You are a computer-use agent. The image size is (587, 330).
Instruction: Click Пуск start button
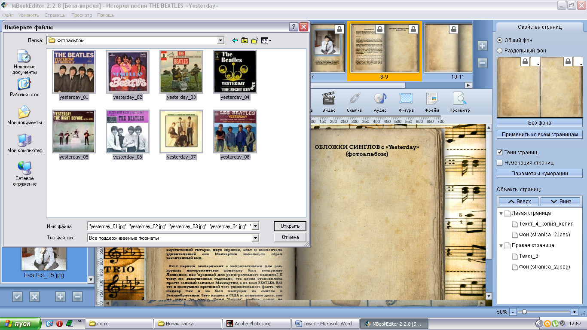20,324
